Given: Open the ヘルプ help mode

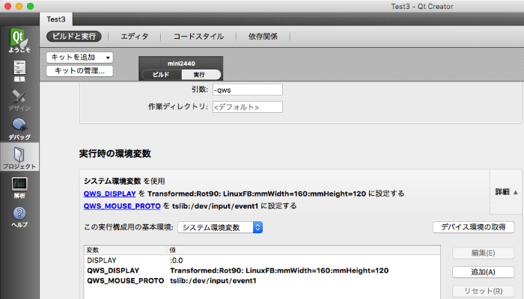Looking at the screenshot, I should point(19,217).
